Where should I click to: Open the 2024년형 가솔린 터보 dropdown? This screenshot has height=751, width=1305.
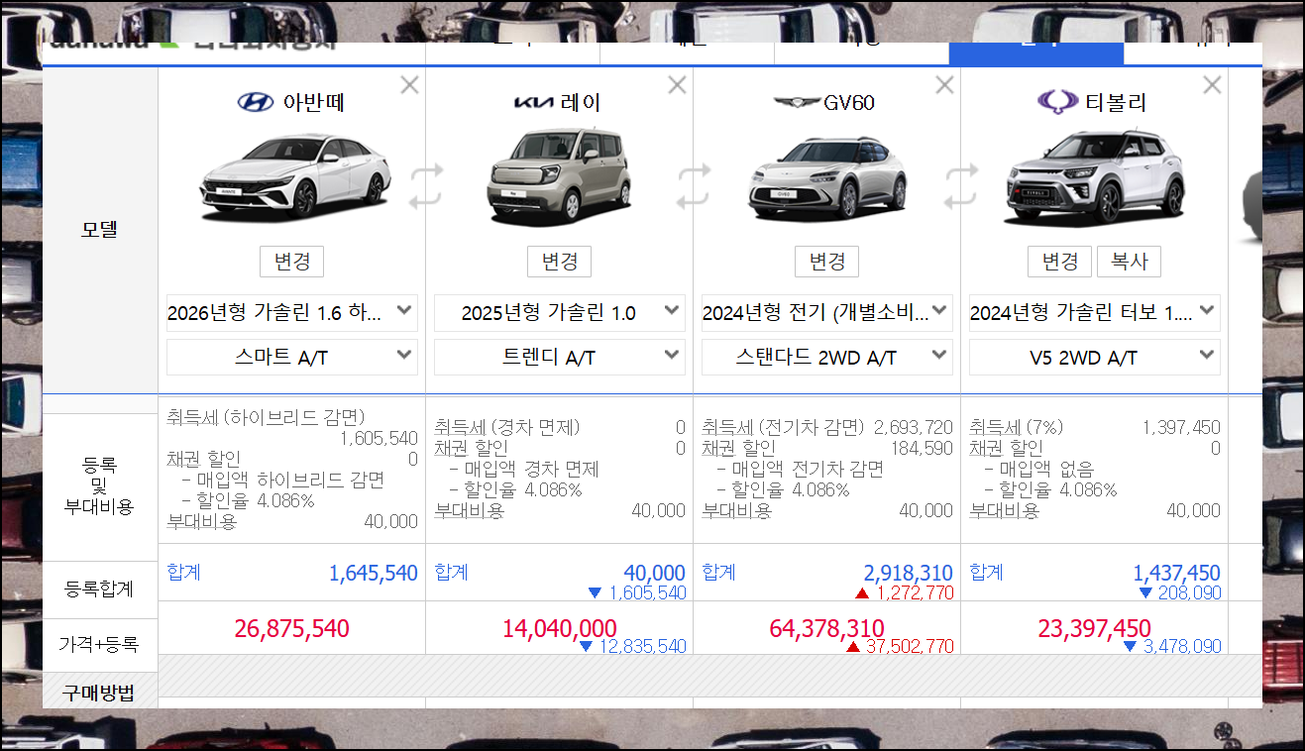coord(1095,312)
